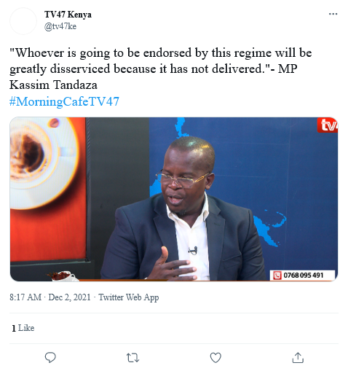
Task: Visit the TV47 Kenya display name link
Action: click(x=68, y=15)
